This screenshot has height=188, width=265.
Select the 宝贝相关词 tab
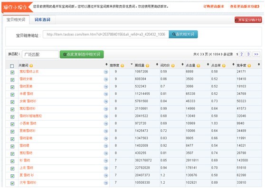16,19
